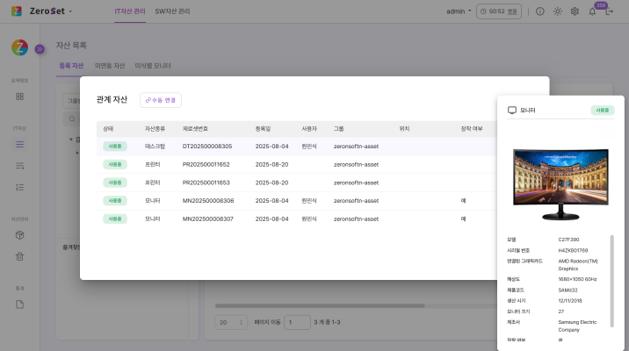The image size is (629, 351).
Task: Click the serial number H4ZK801769
Action: pos(573,250)
